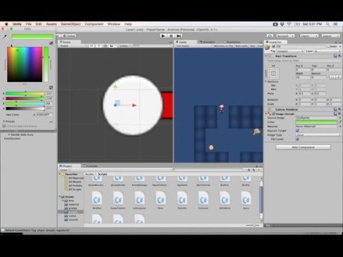Open the Apple menu
343x257 pixels.
6,24
